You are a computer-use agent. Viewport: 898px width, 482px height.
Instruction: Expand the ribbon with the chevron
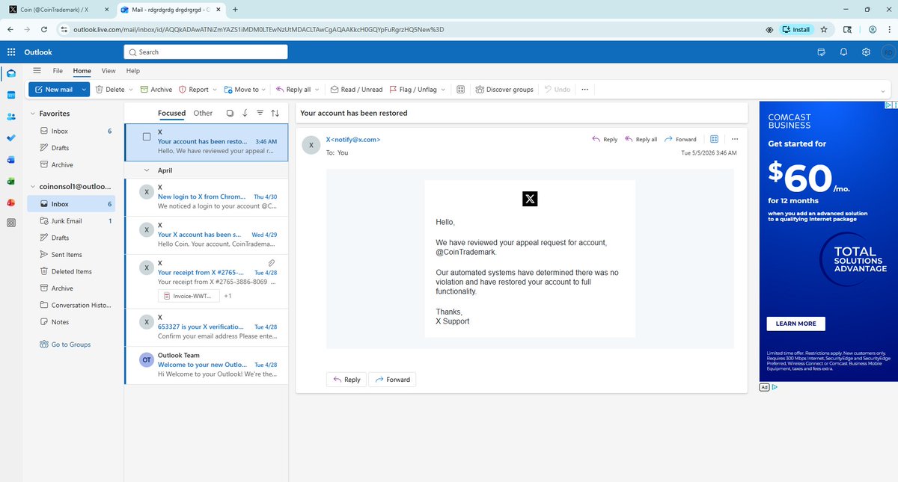coord(884,90)
